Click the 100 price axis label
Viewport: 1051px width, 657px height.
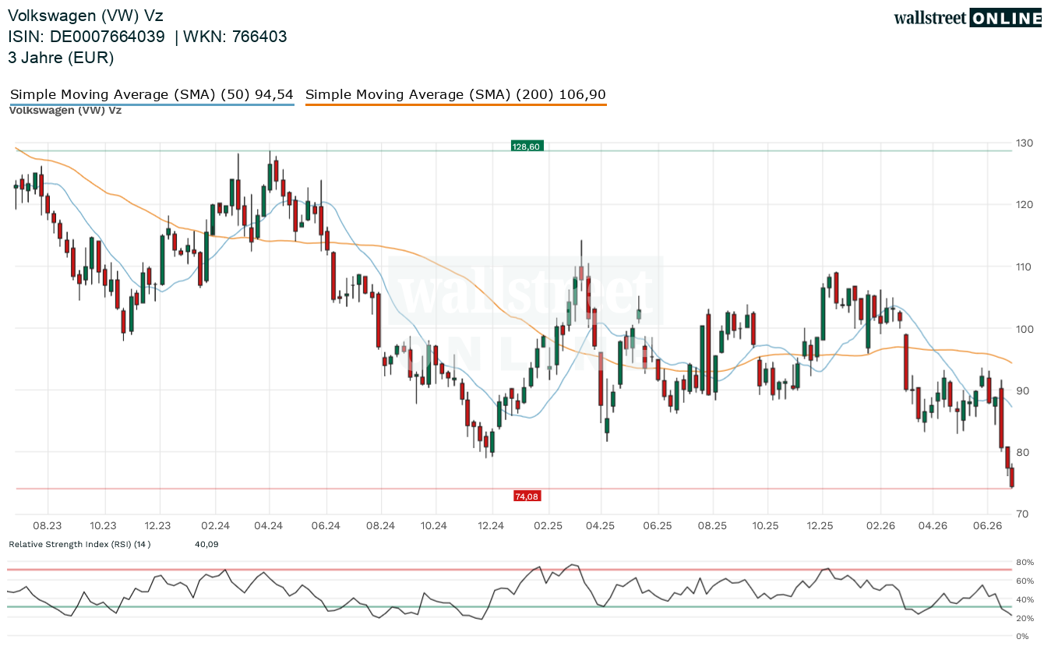pos(1024,328)
